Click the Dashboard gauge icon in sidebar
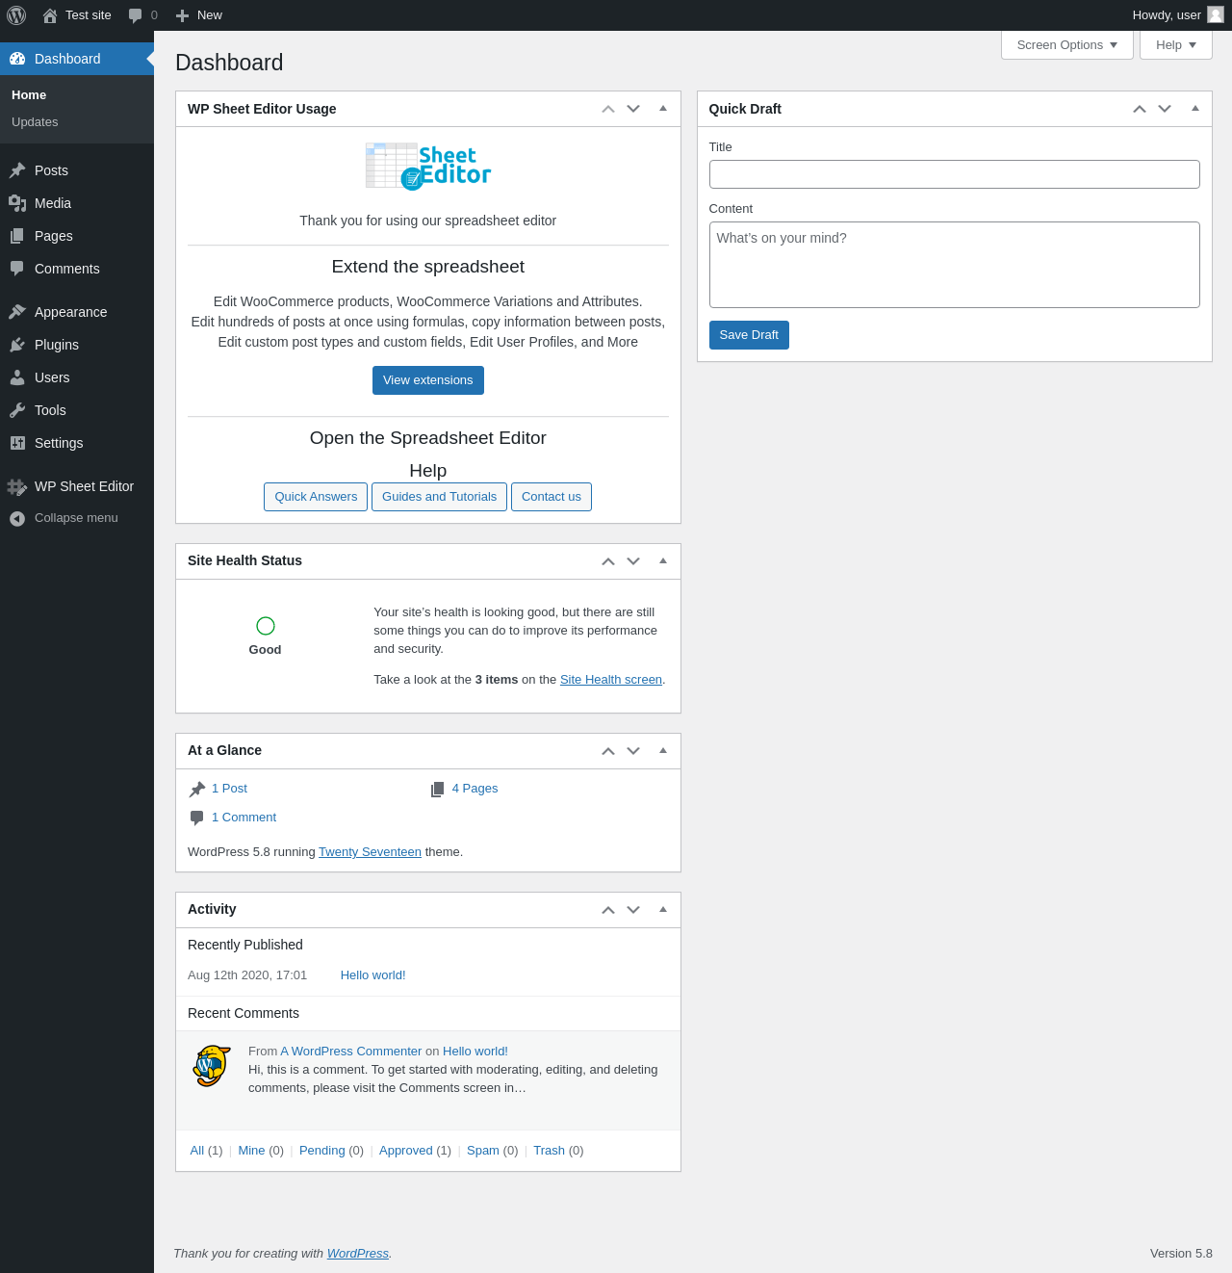This screenshot has width=1232, height=1273. pyautogui.click(x=17, y=59)
